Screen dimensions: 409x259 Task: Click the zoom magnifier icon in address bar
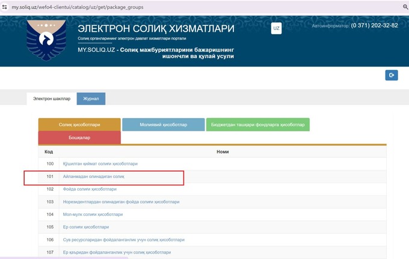[405, 7]
